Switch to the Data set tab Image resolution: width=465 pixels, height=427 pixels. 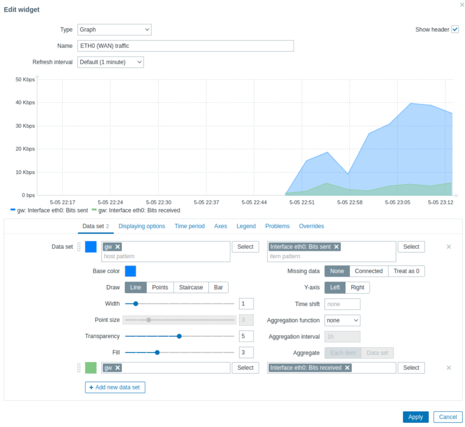coord(96,227)
